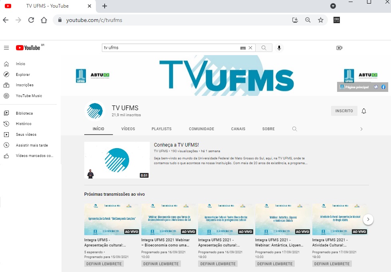Show more upcoming live streams with arrow
This screenshot has width=391, height=272.
[x=368, y=219]
